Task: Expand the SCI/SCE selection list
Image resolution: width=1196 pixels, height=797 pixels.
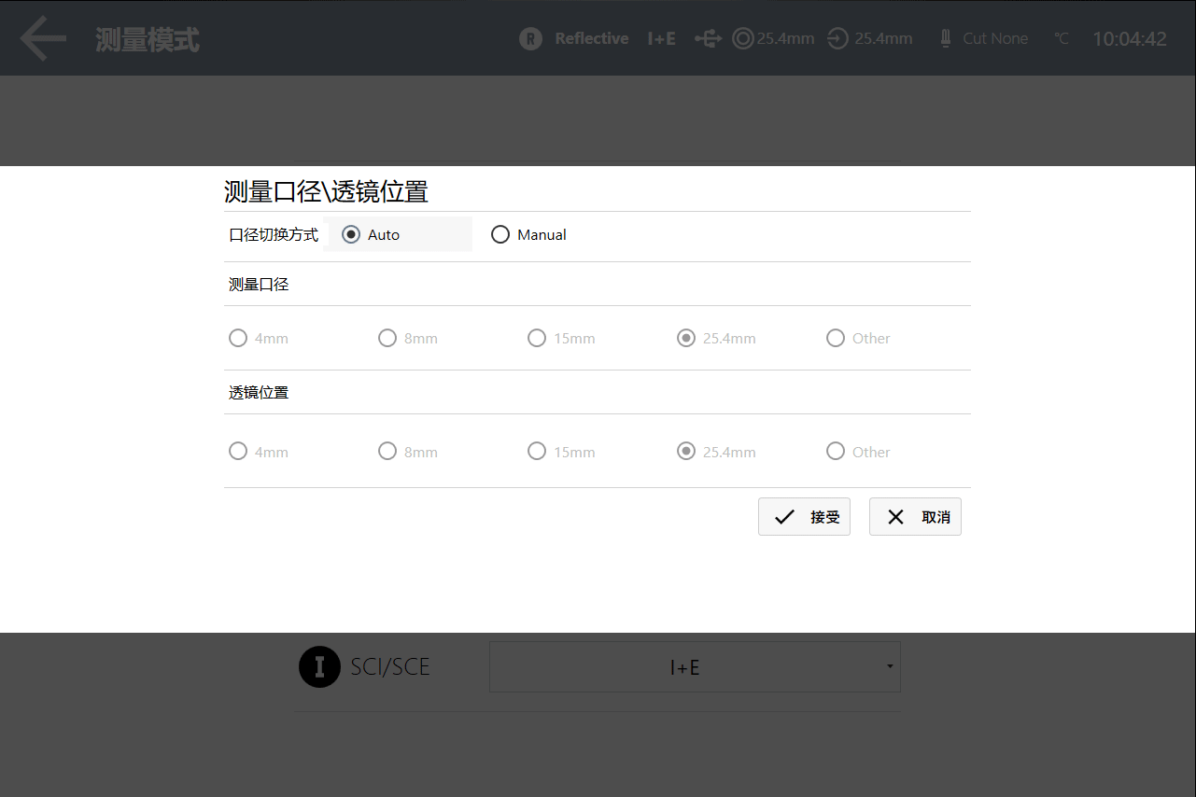Action: (x=695, y=666)
